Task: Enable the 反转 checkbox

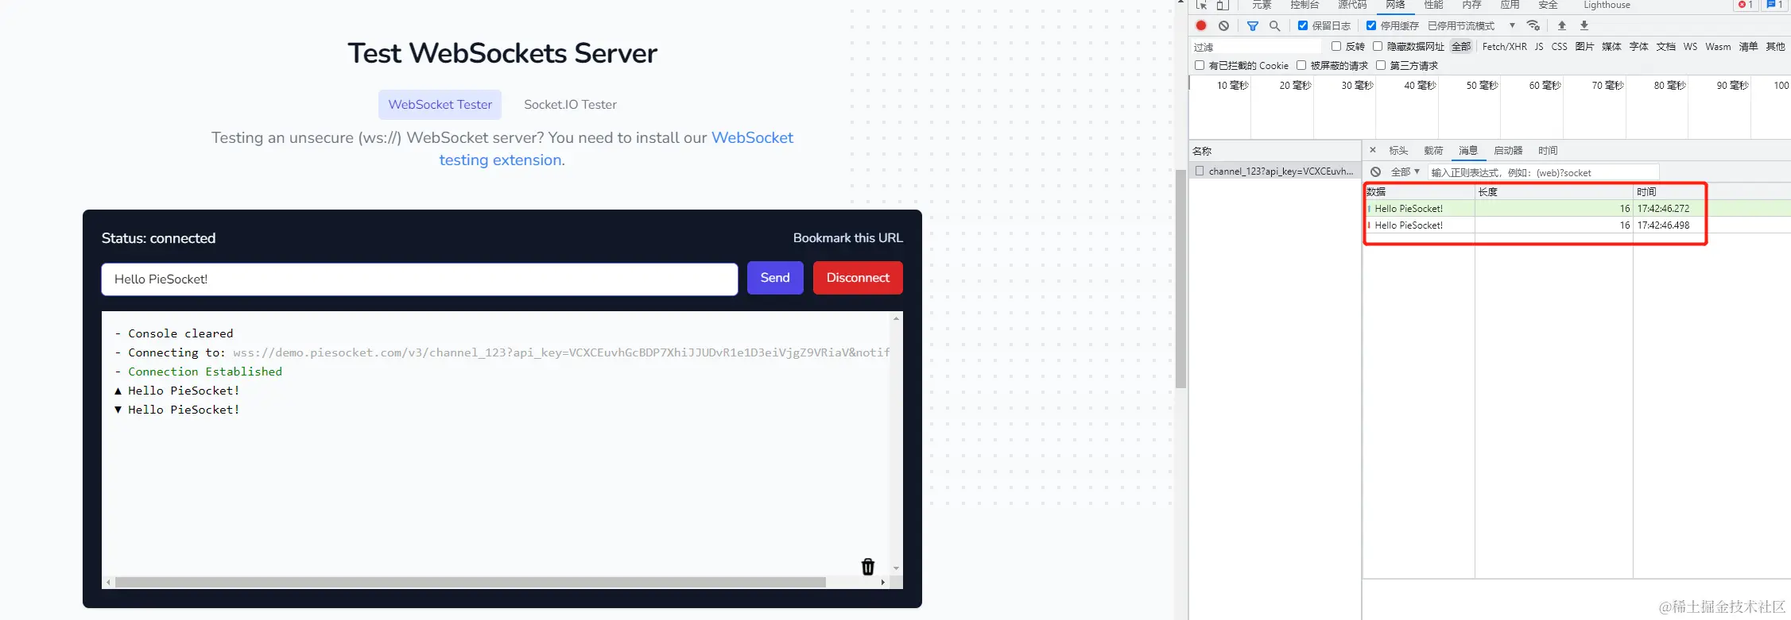Action: (x=1336, y=46)
